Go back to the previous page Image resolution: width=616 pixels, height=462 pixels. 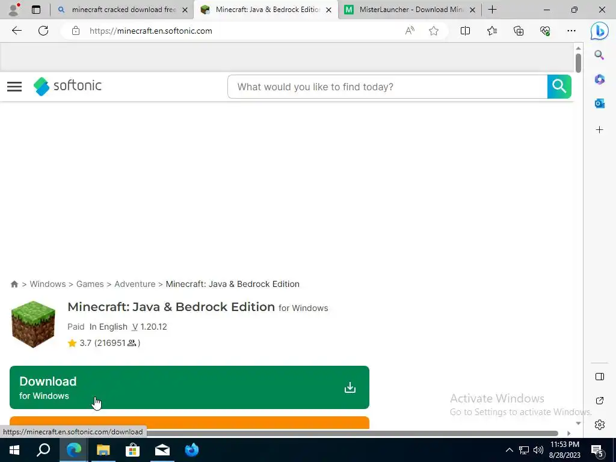pyautogui.click(x=16, y=31)
